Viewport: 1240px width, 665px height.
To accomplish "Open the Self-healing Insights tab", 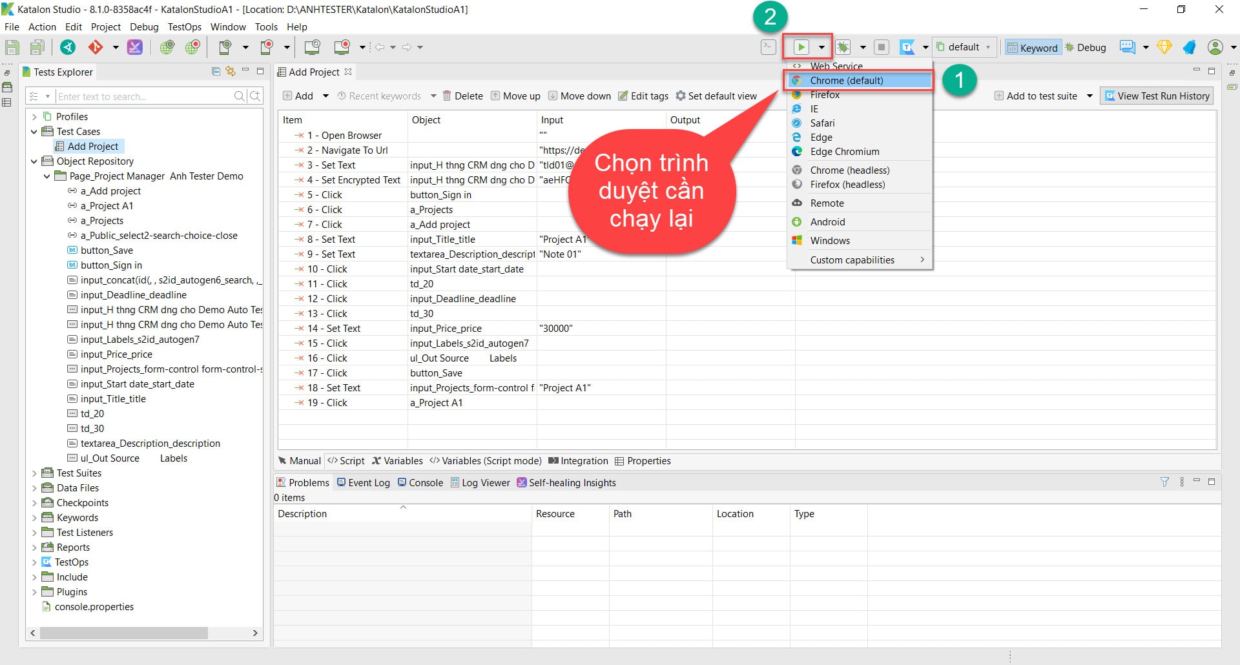I will pos(566,483).
